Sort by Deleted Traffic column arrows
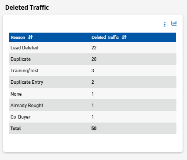 [124, 37]
